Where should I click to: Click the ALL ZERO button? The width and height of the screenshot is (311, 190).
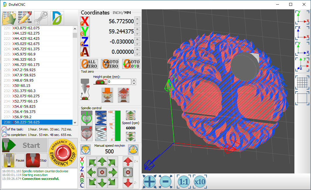point(89,64)
